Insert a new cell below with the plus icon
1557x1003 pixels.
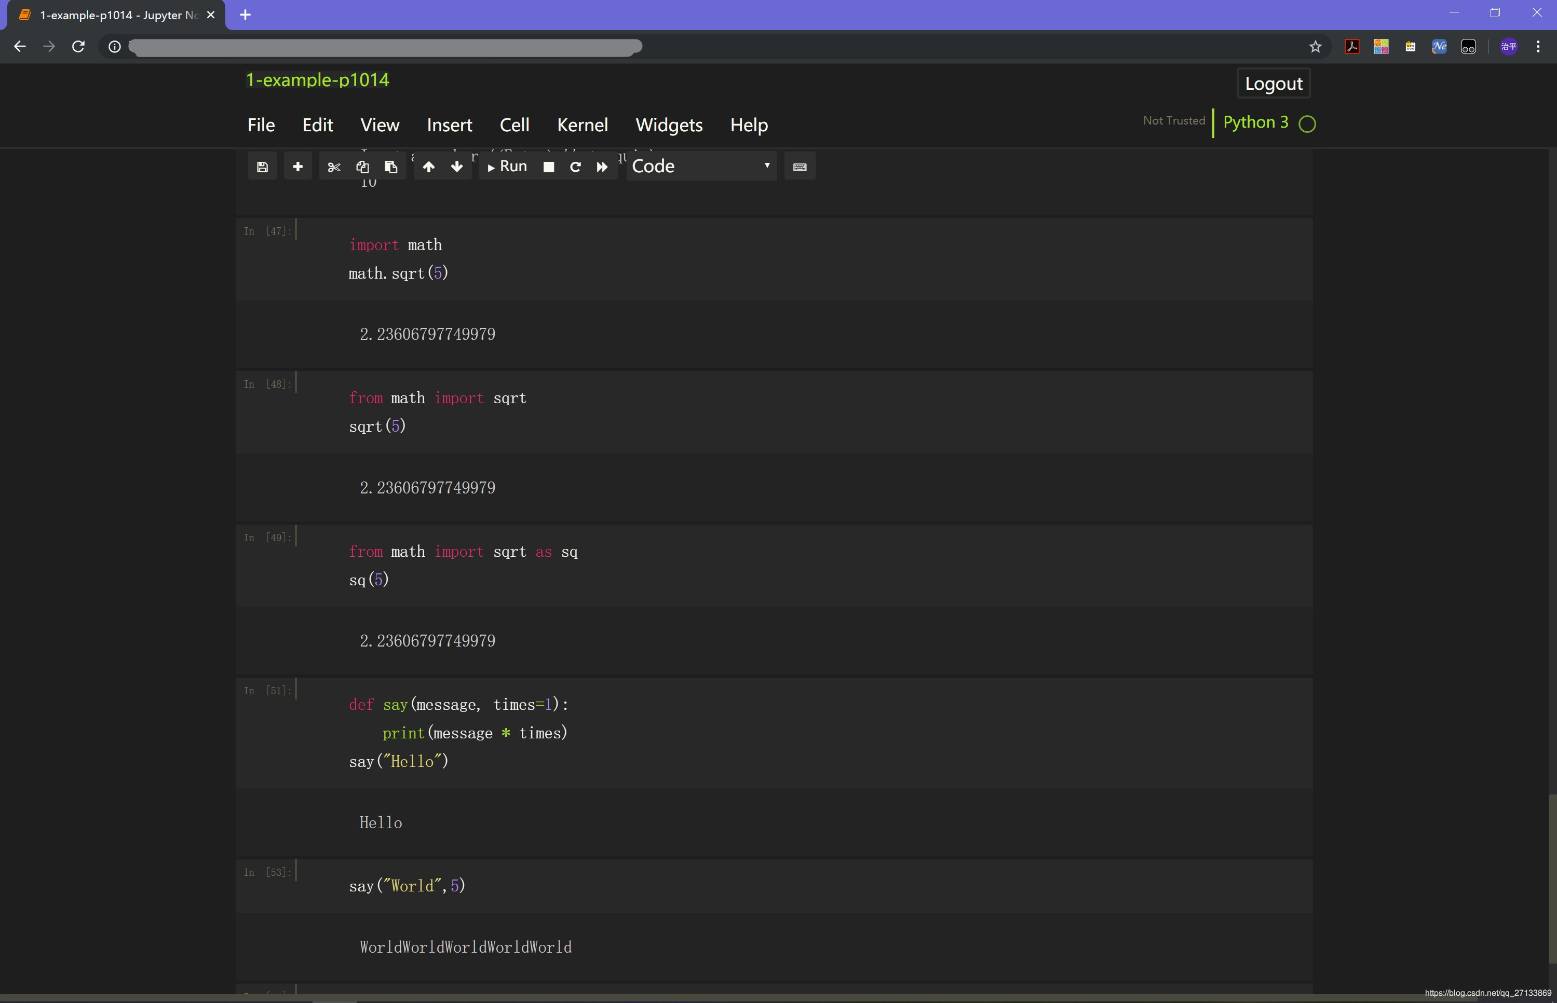297,168
